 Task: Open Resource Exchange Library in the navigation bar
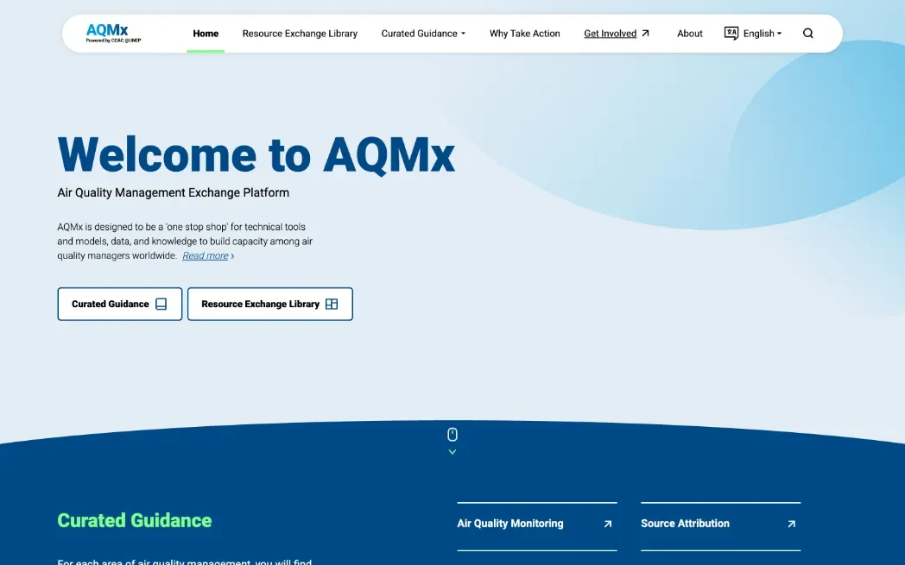(300, 34)
